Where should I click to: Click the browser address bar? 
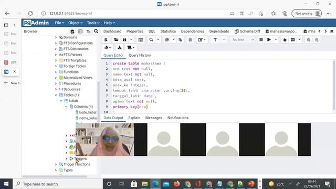133,13
